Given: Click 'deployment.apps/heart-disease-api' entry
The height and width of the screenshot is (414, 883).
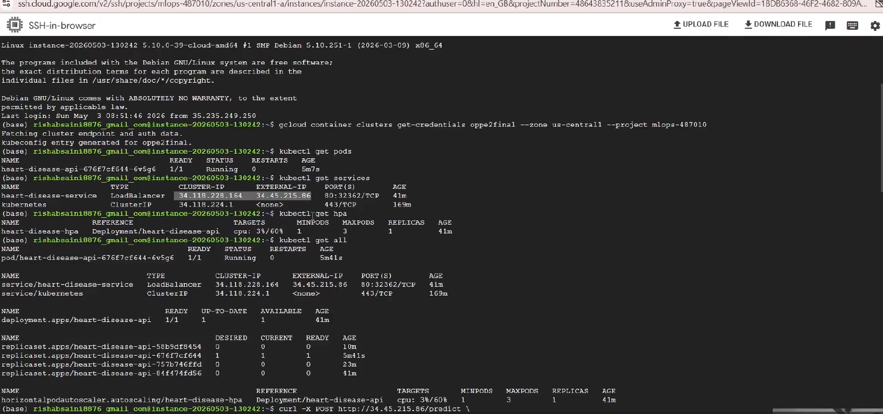Looking at the screenshot, I should (76, 320).
